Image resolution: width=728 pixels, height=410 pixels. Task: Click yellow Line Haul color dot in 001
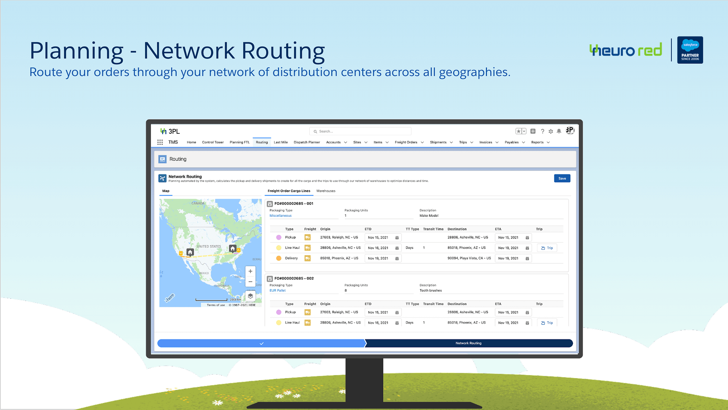point(279,248)
